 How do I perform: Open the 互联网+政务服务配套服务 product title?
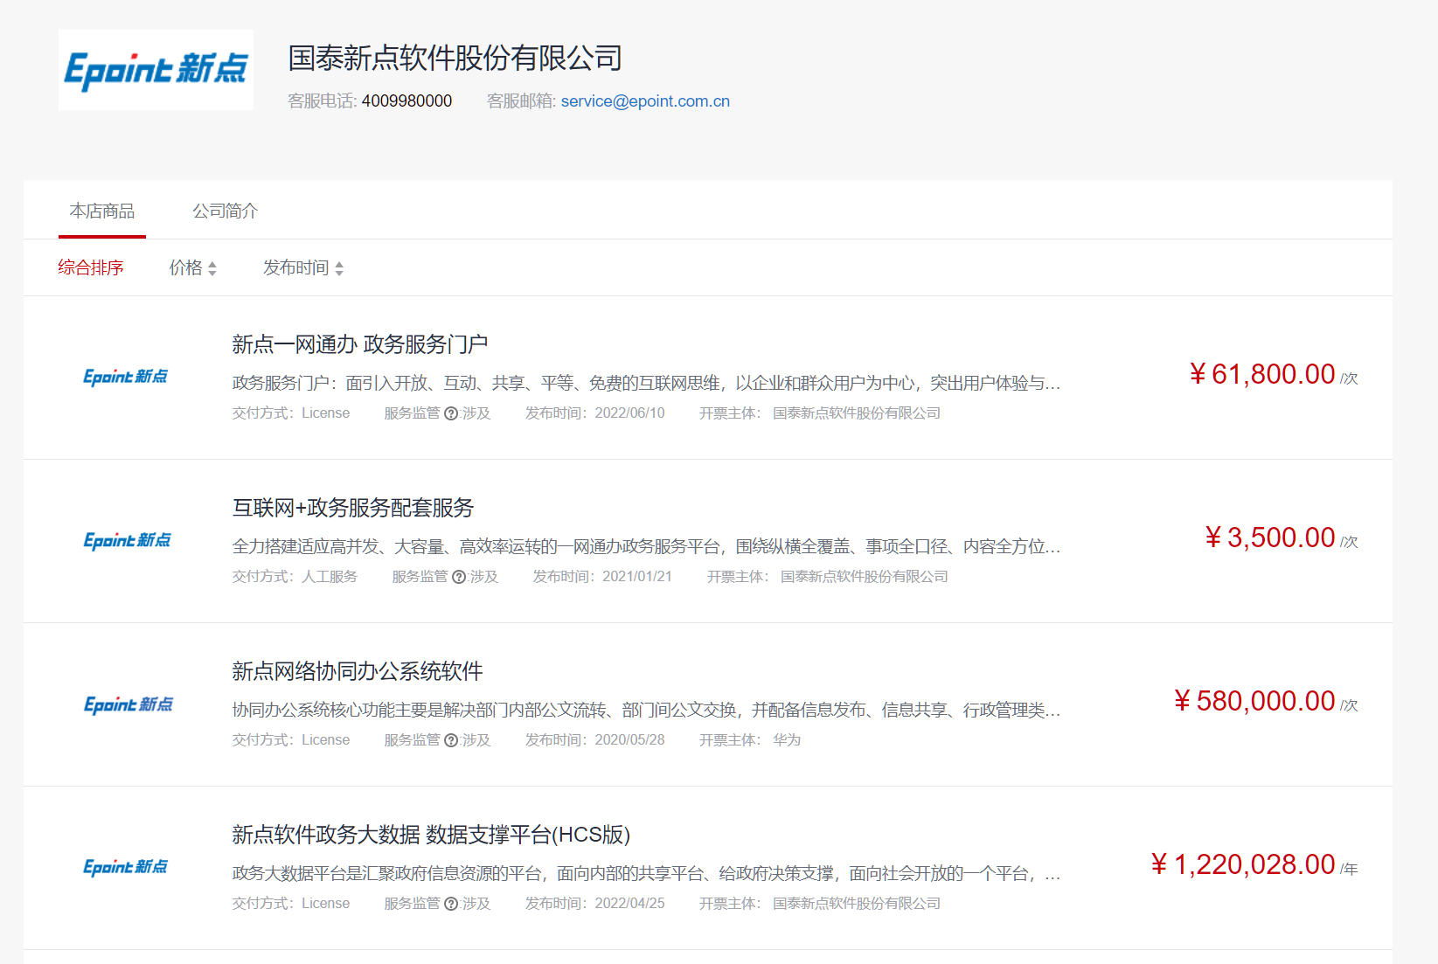353,508
